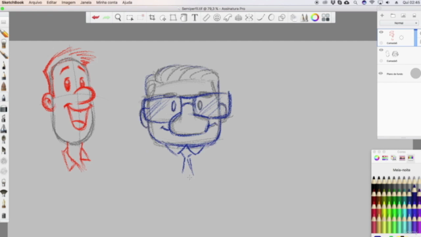The width and height of the screenshot is (421, 237).
Task: Select the second grey sketch layer thumbnail
Action: (x=392, y=54)
